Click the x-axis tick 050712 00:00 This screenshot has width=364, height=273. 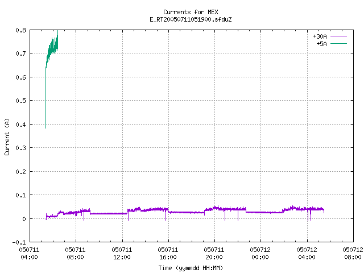pos(260,254)
